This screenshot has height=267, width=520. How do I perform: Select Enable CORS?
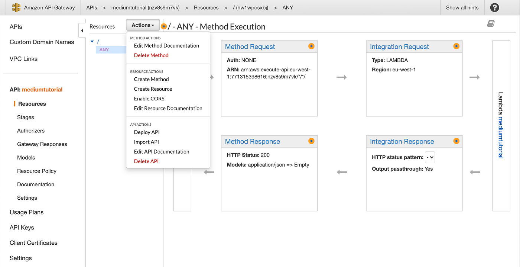149,99
